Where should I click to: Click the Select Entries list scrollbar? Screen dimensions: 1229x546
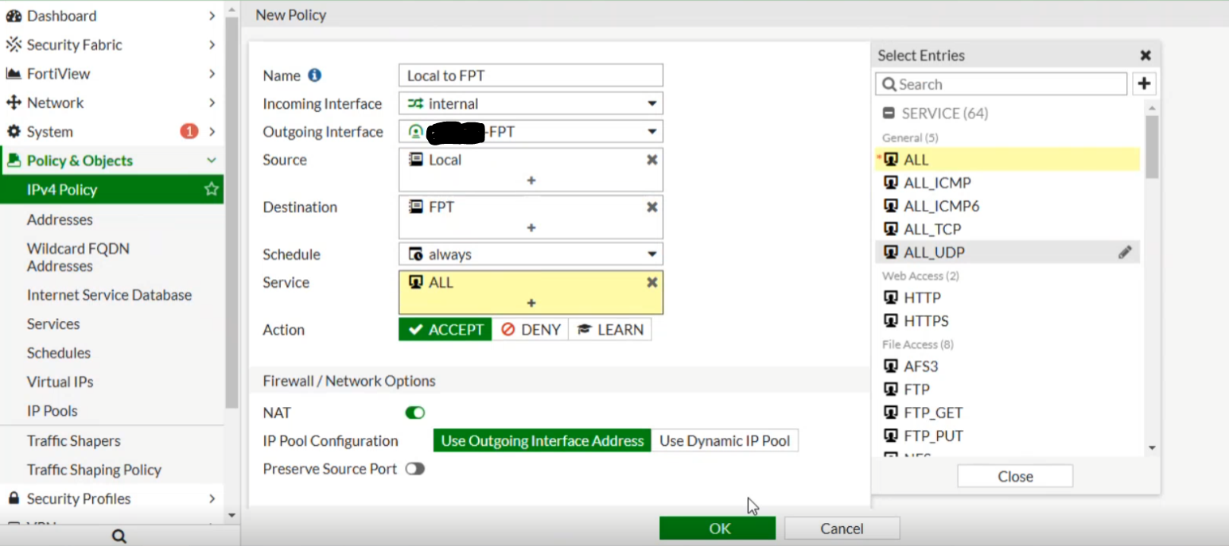pyautogui.click(x=1152, y=148)
